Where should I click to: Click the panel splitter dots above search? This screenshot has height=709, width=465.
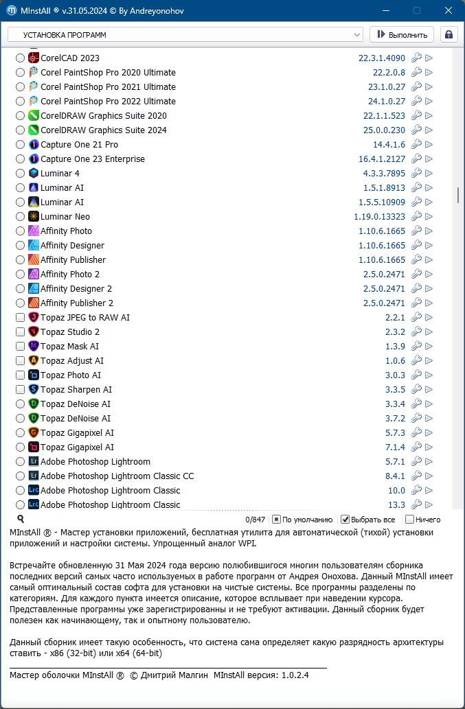(x=232, y=512)
